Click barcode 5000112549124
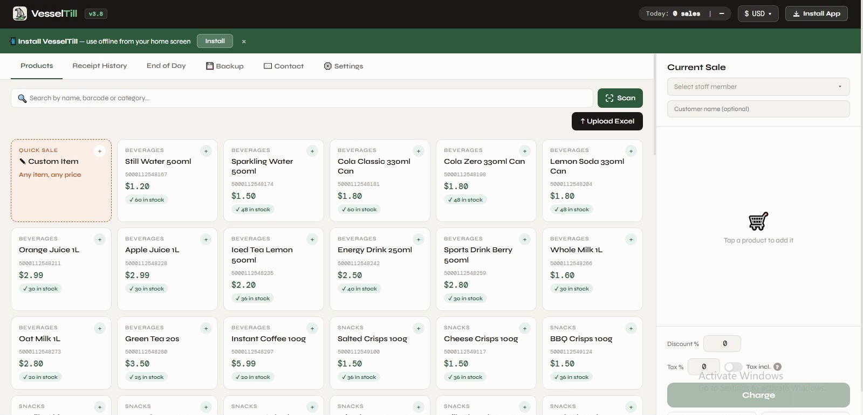863x415 pixels. pos(571,352)
